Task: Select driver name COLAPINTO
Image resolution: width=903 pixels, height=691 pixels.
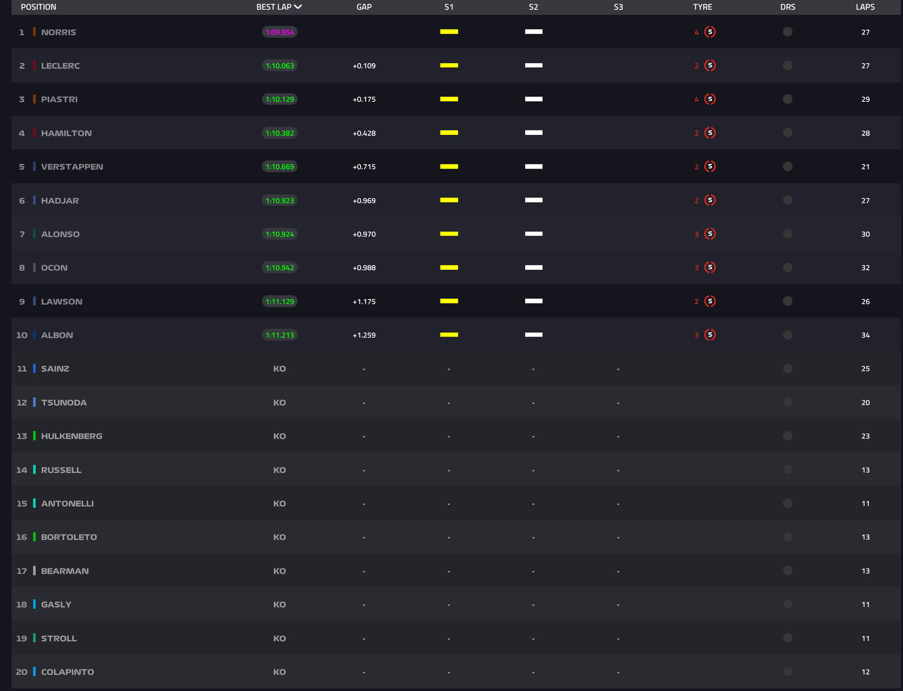Action: (67, 672)
